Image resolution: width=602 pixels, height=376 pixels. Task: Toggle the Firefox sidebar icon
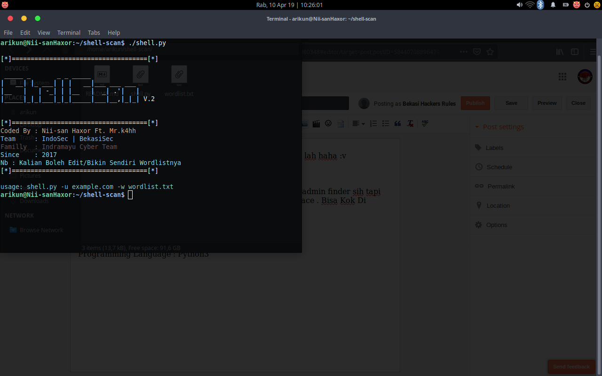575,52
